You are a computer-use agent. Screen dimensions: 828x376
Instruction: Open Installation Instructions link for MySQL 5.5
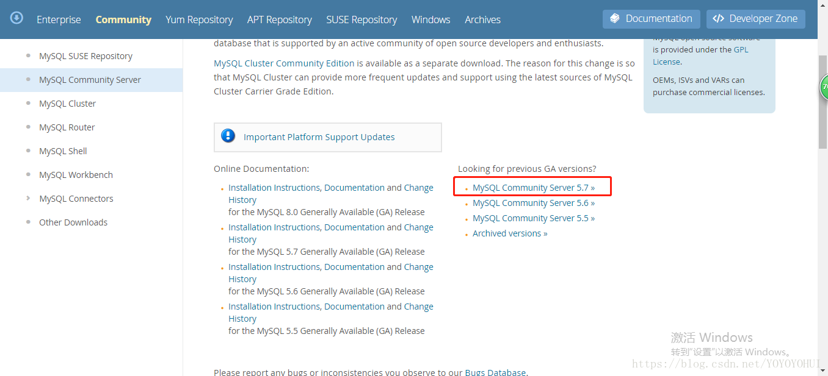pos(274,307)
